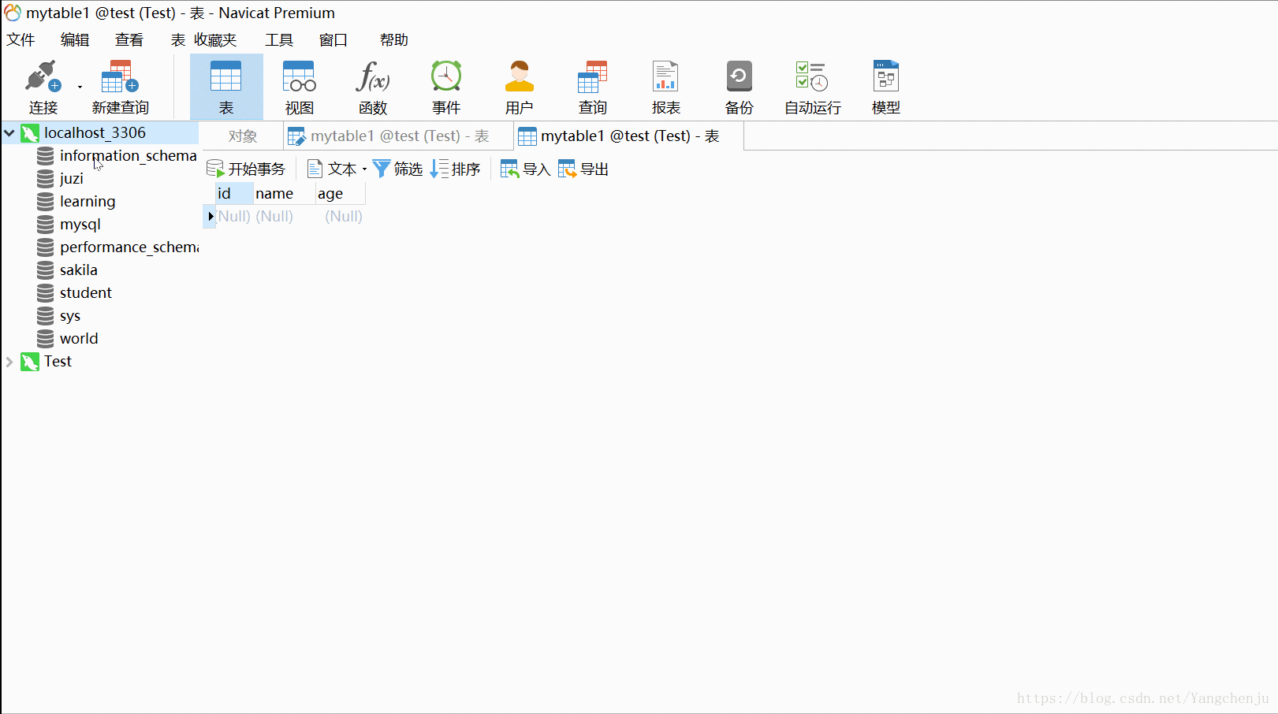1278x714 pixels.
Task: Select the sakila database
Action: tap(78, 270)
